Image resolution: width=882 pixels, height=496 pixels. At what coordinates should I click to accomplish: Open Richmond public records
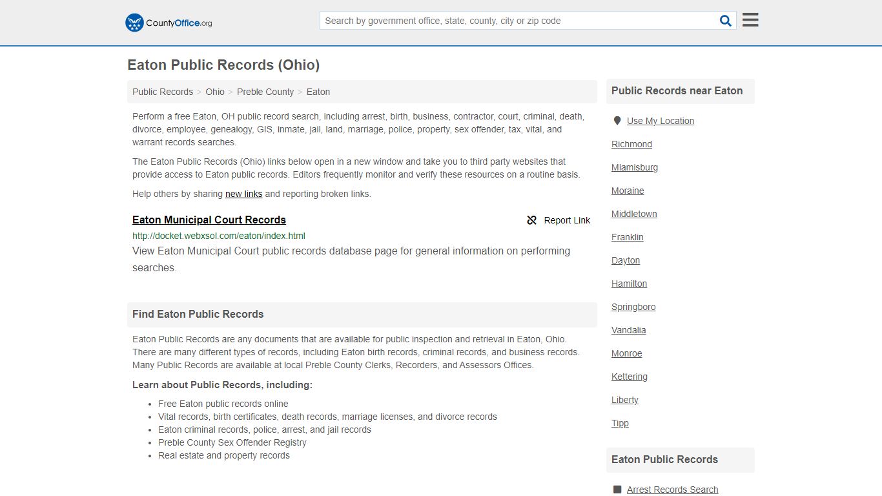tap(631, 144)
